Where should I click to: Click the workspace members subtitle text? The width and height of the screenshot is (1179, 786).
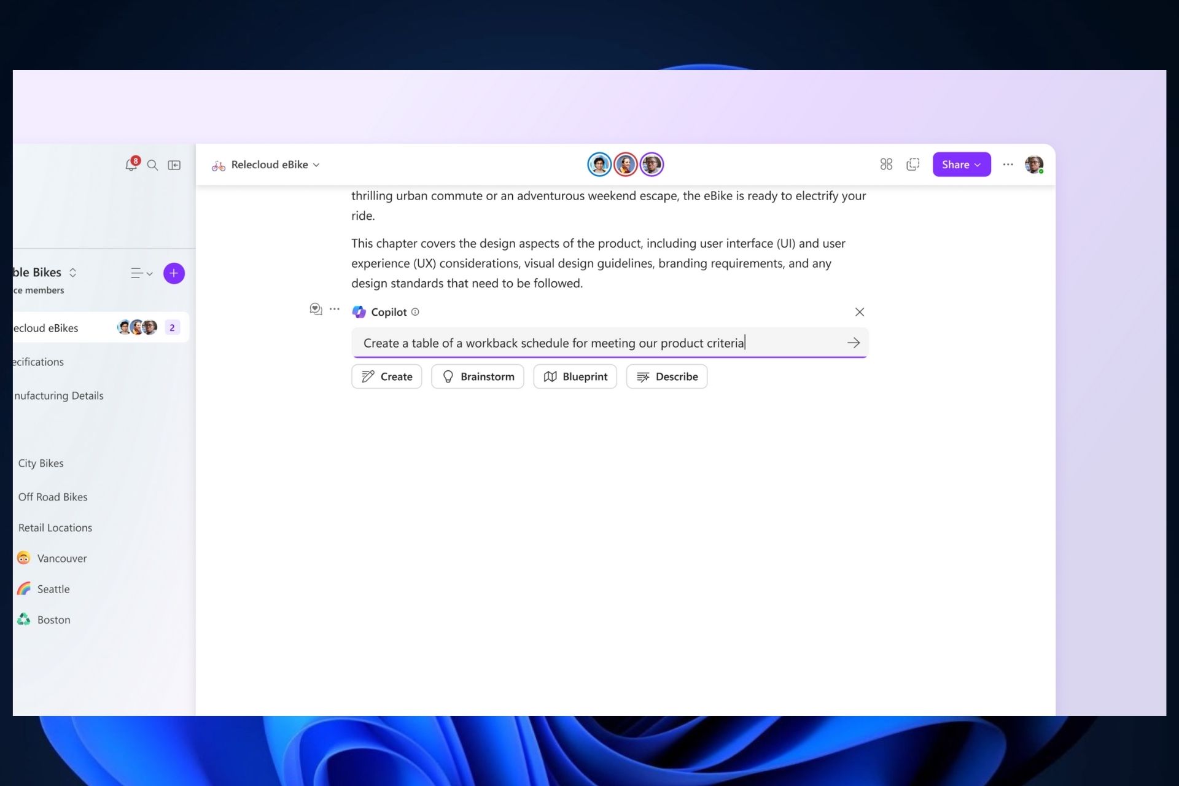pyautogui.click(x=39, y=290)
